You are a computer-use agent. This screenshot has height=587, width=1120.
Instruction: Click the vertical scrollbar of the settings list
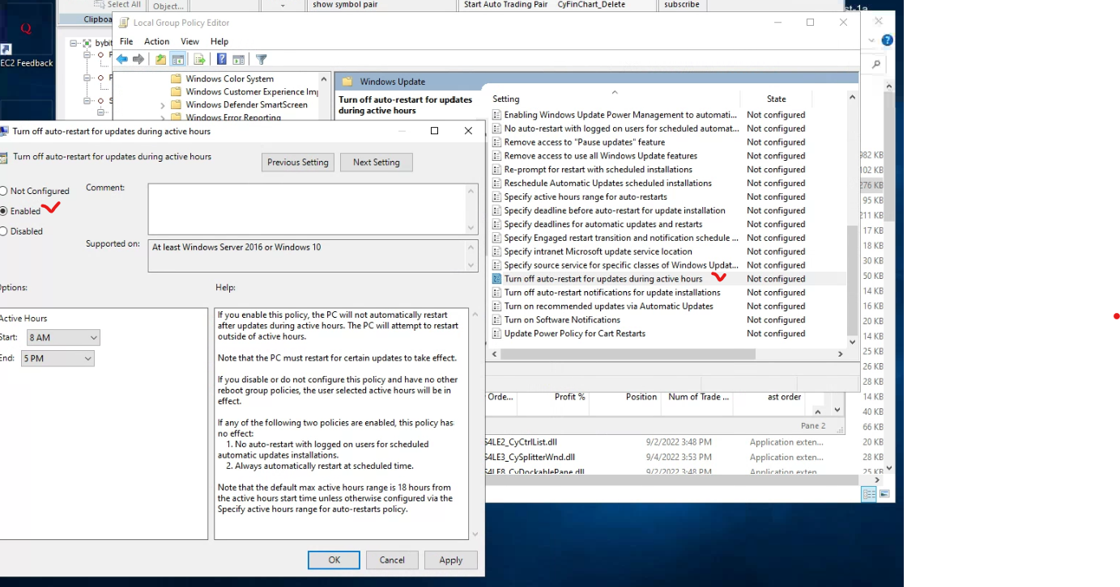tap(852, 280)
